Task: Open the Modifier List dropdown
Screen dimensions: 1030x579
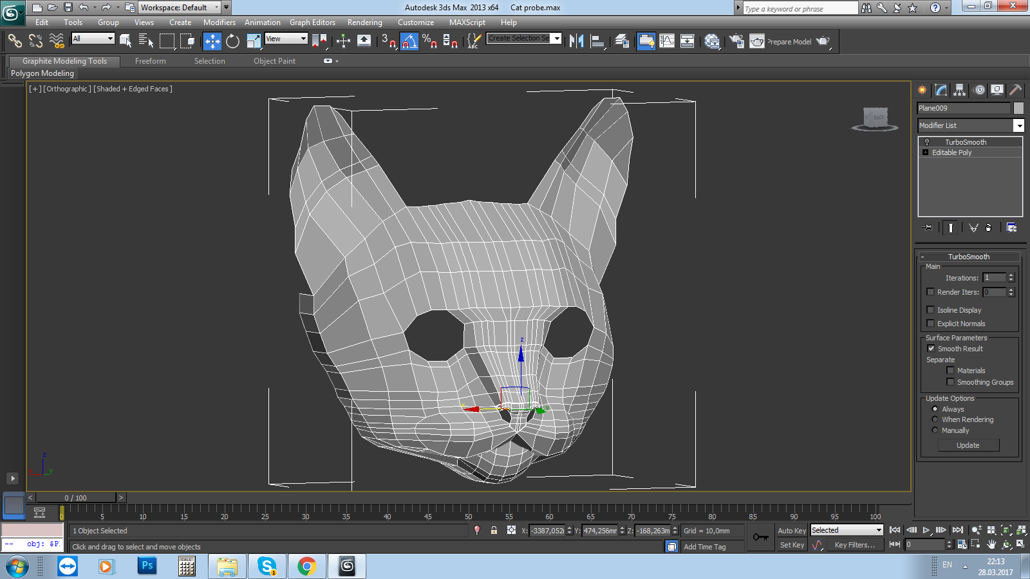Action: tap(1018, 125)
